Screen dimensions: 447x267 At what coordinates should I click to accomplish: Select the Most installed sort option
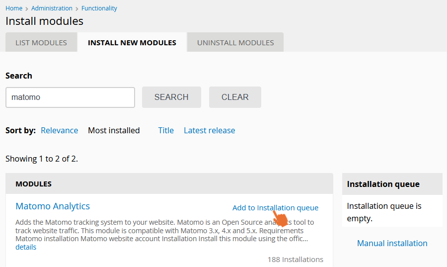point(114,130)
